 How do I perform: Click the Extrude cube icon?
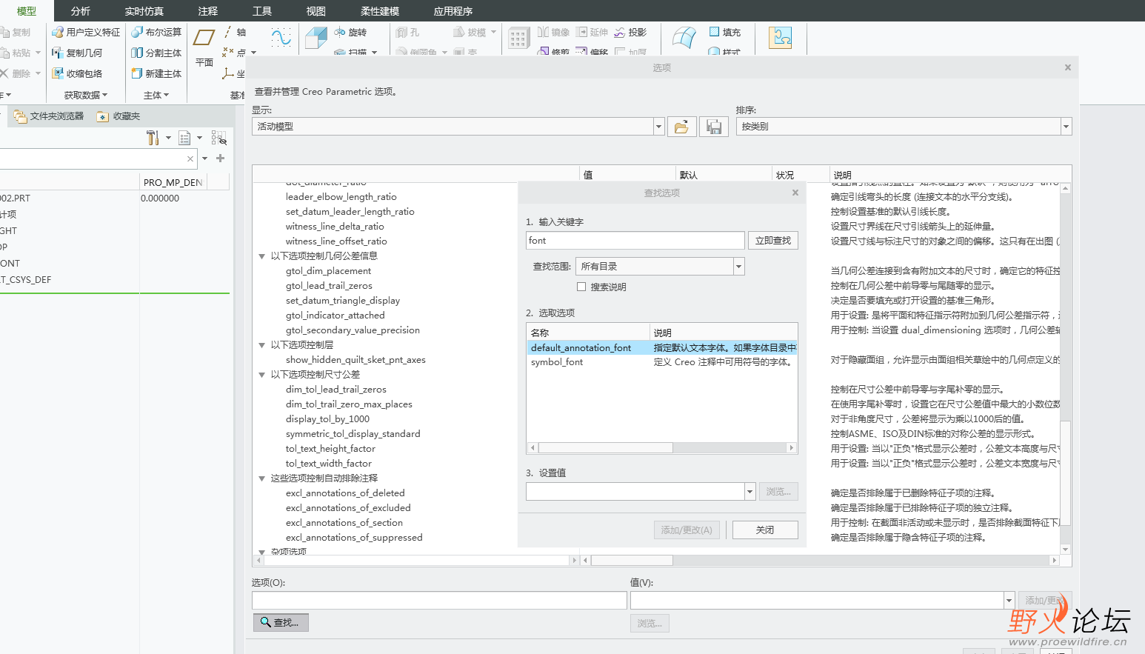pos(316,37)
